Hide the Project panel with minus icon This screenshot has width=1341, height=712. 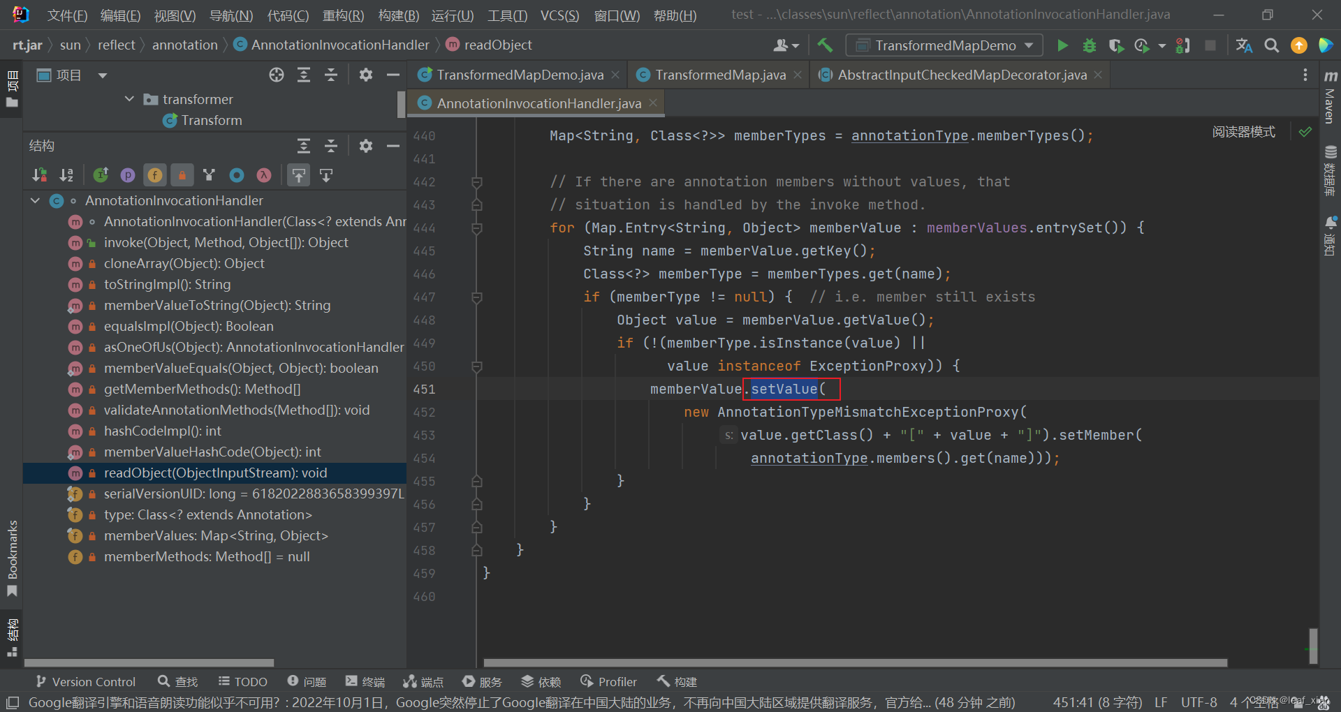393,75
